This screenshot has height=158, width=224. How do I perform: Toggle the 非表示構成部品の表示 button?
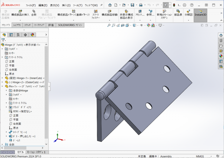pos(126,15)
